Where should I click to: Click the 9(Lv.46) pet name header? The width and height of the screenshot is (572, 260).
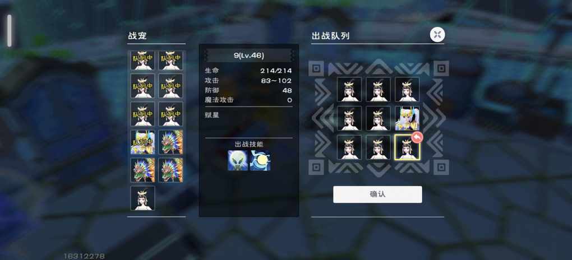[249, 55]
